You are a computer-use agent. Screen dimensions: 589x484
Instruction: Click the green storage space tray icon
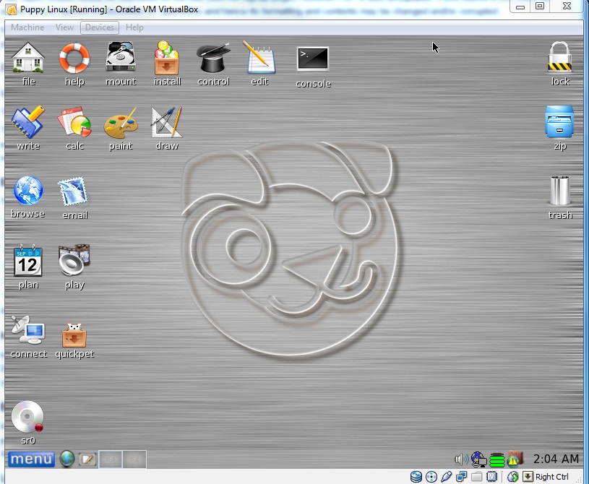(497, 459)
